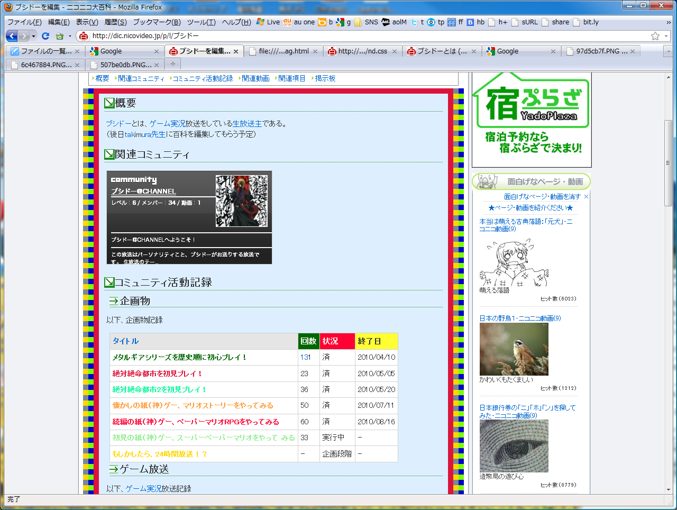Viewport: 677px width, 510px height.
Task: Open the 'h+' bookmark
Action: coord(498,22)
